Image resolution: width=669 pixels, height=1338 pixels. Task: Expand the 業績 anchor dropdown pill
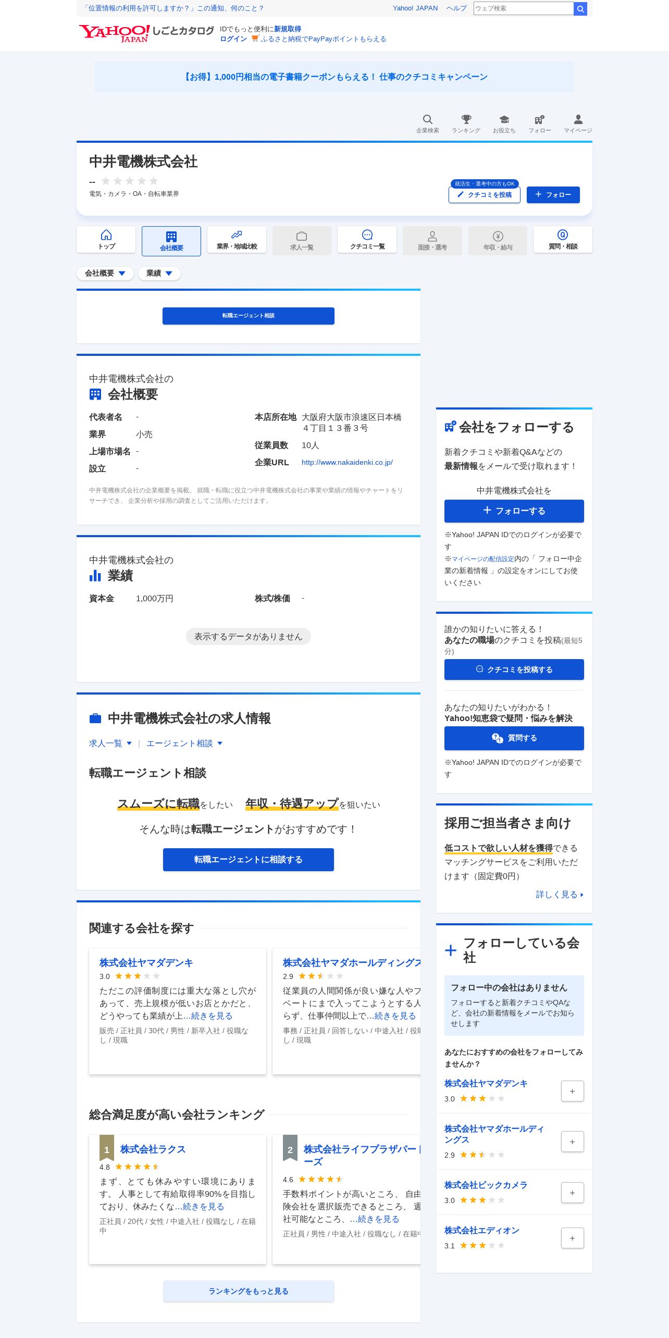pos(159,273)
